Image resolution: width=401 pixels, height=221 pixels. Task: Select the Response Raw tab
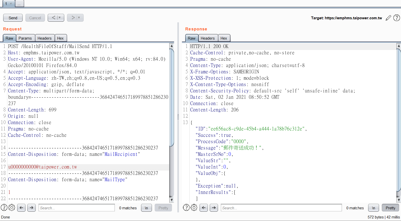(192, 38)
